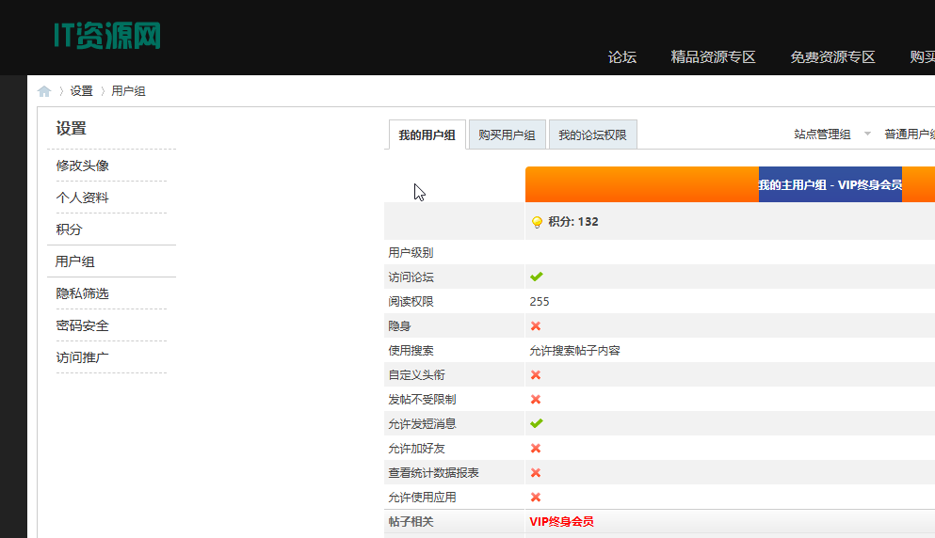This screenshot has width=935, height=538.
Task: Click the 阅读权限 row label
Action: [x=411, y=302]
